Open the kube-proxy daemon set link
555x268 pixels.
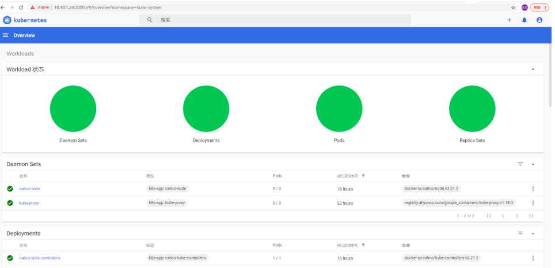click(29, 203)
